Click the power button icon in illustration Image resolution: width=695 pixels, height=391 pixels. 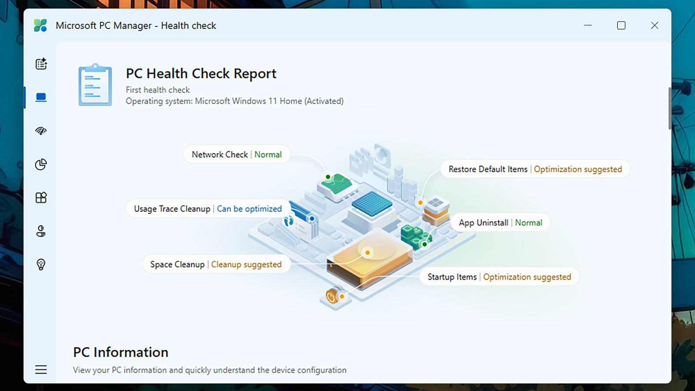tap(332, 297)
